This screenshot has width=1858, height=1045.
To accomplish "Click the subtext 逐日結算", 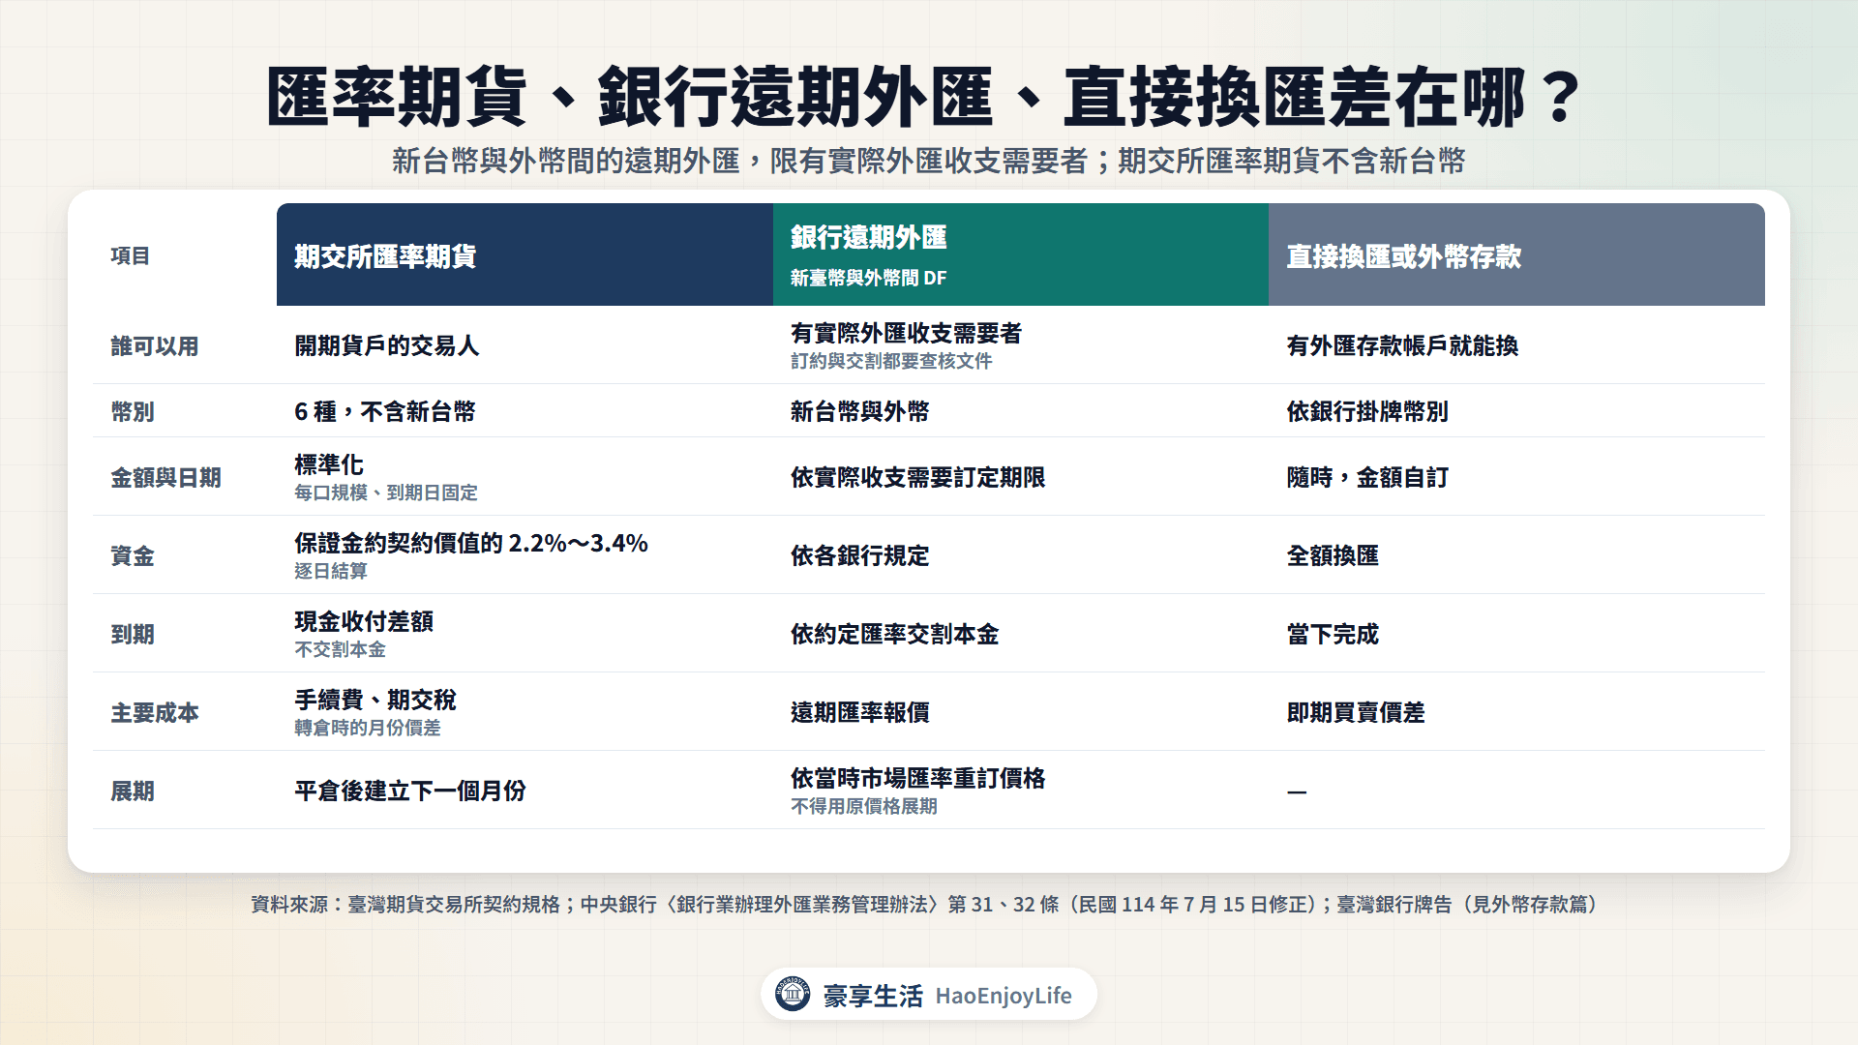I will pos(331,571).
